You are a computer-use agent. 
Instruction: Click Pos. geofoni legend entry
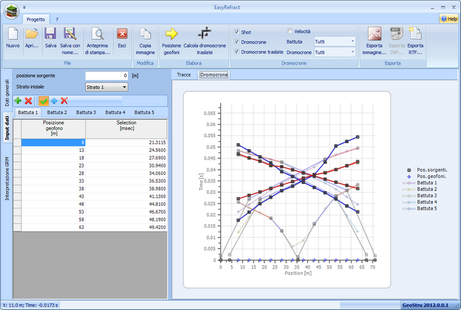coord(427,177)
